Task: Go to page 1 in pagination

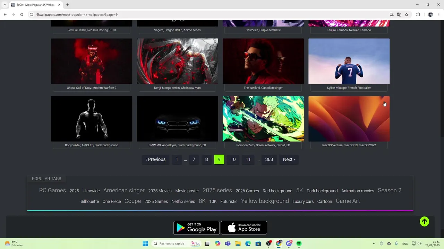Action: 177,159
